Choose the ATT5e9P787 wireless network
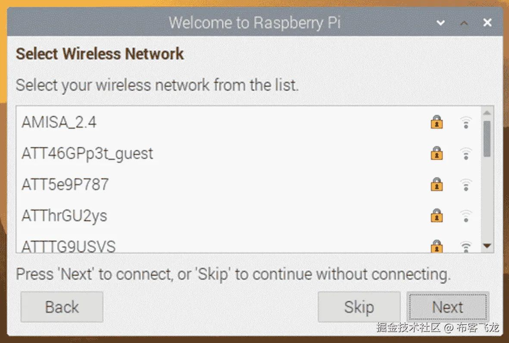The width and height of the screenshot is (509, 343). tap(65, 185)
